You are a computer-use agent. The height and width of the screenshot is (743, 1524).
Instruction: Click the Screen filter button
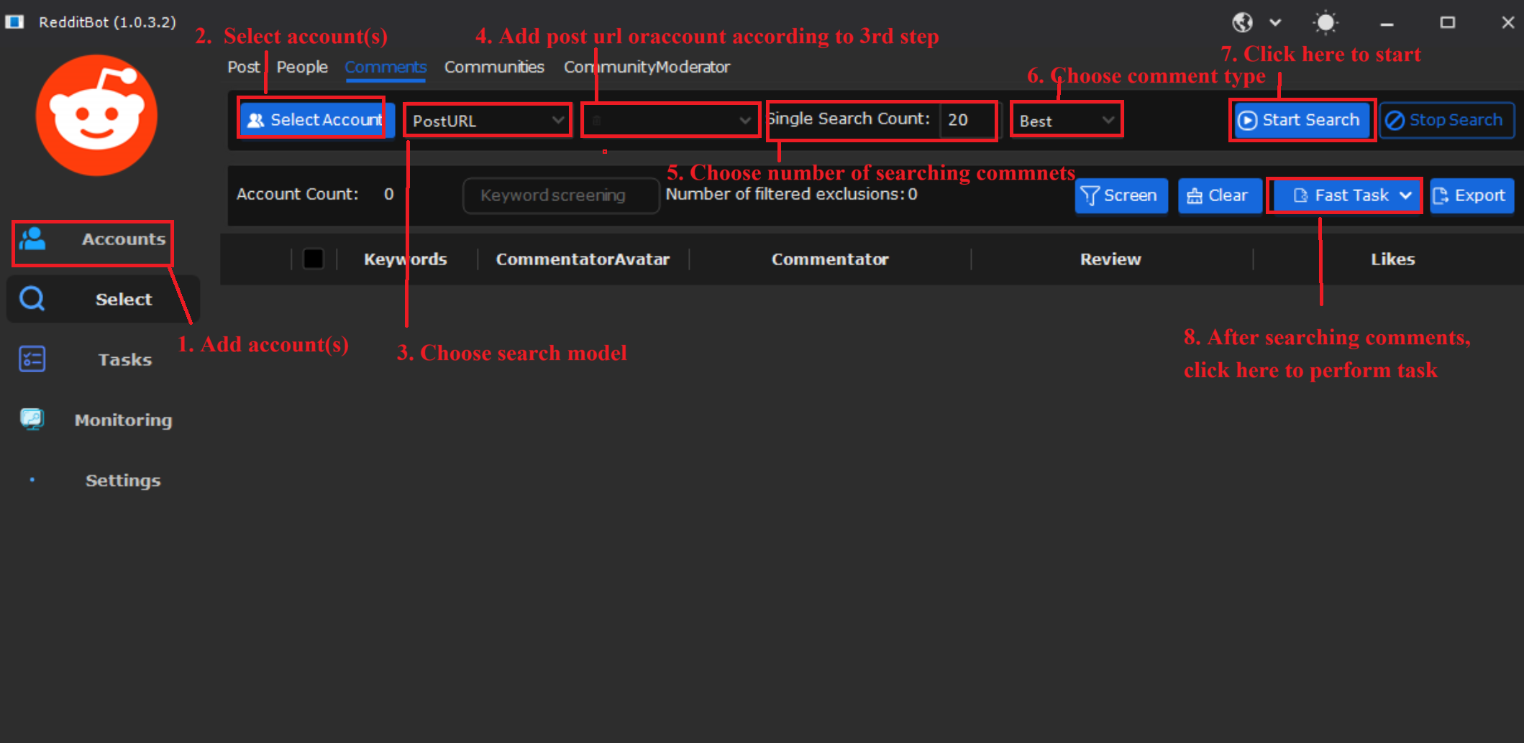tap(1121, 195)
